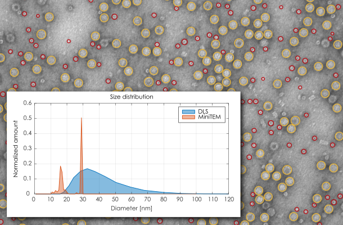Click the x-axis tick label 60
The height and width of the screenshot is (225, 343).
[x=131, y=199]
